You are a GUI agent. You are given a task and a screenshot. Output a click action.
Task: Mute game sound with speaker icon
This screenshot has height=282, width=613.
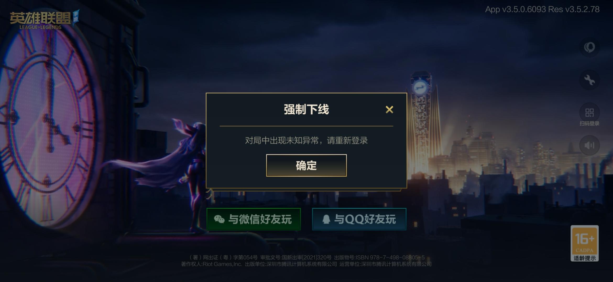coord(589,145)
